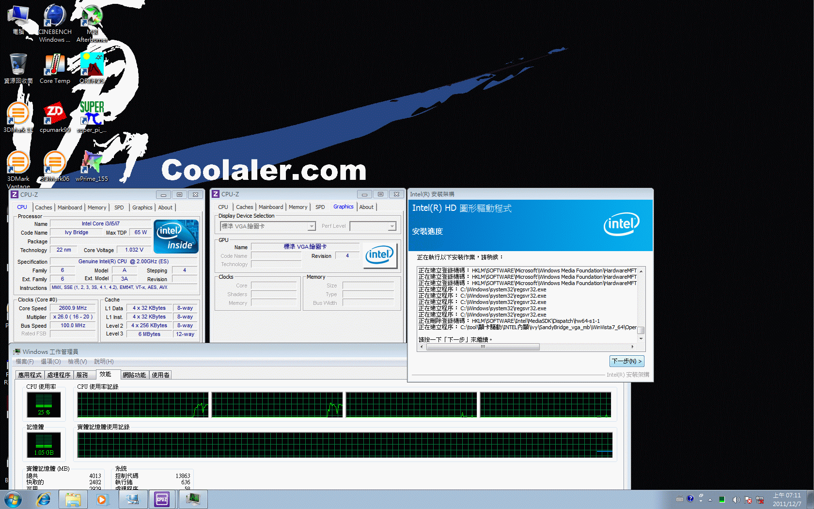
Task: Open Graphics tab in left CPU-Z
Action: pos(142,207)
